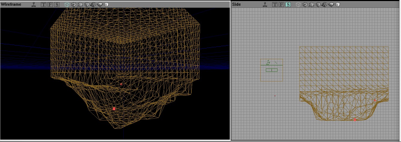Switch Side viewport to perspective wireframe
The height and width of the screenshot is (142, 401).
pyautogui.click(x=298, y=5)
